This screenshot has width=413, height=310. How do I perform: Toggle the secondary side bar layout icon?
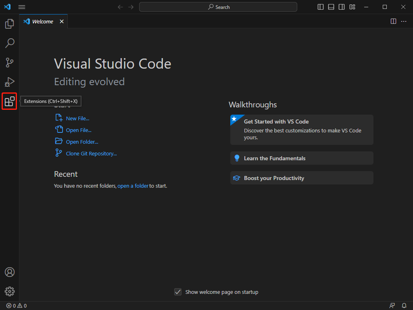tap(342, 7)
